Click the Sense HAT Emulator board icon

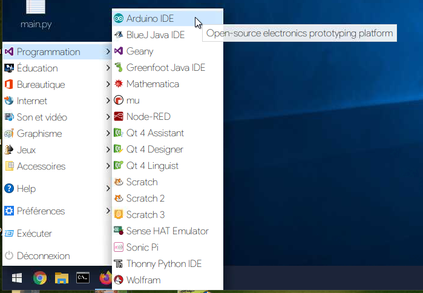pyautogui.click(x=119, y=231)
